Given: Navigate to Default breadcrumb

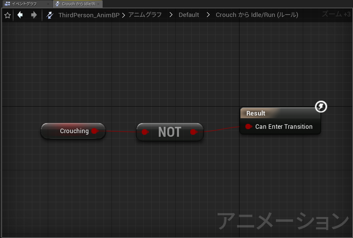Looking at the screenshot, I should point(189,15).
